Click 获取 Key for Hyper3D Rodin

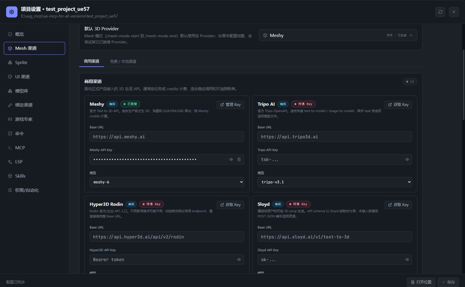point(230,205)
